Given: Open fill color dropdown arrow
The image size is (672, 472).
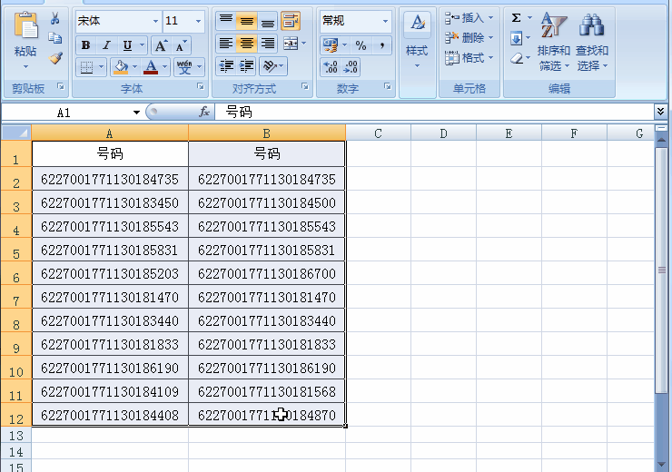Looking at the screenshot, I should pyautogui.click(x=135, y=67).
